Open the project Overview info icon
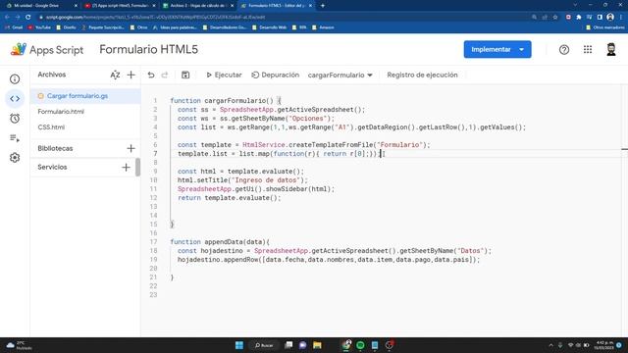The image size is (628, 353). [x=15, y=79]
